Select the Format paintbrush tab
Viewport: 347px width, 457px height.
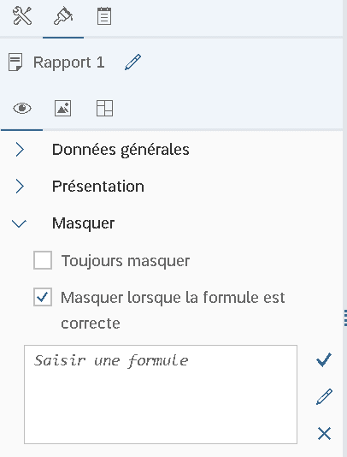[x=63, y=16]
